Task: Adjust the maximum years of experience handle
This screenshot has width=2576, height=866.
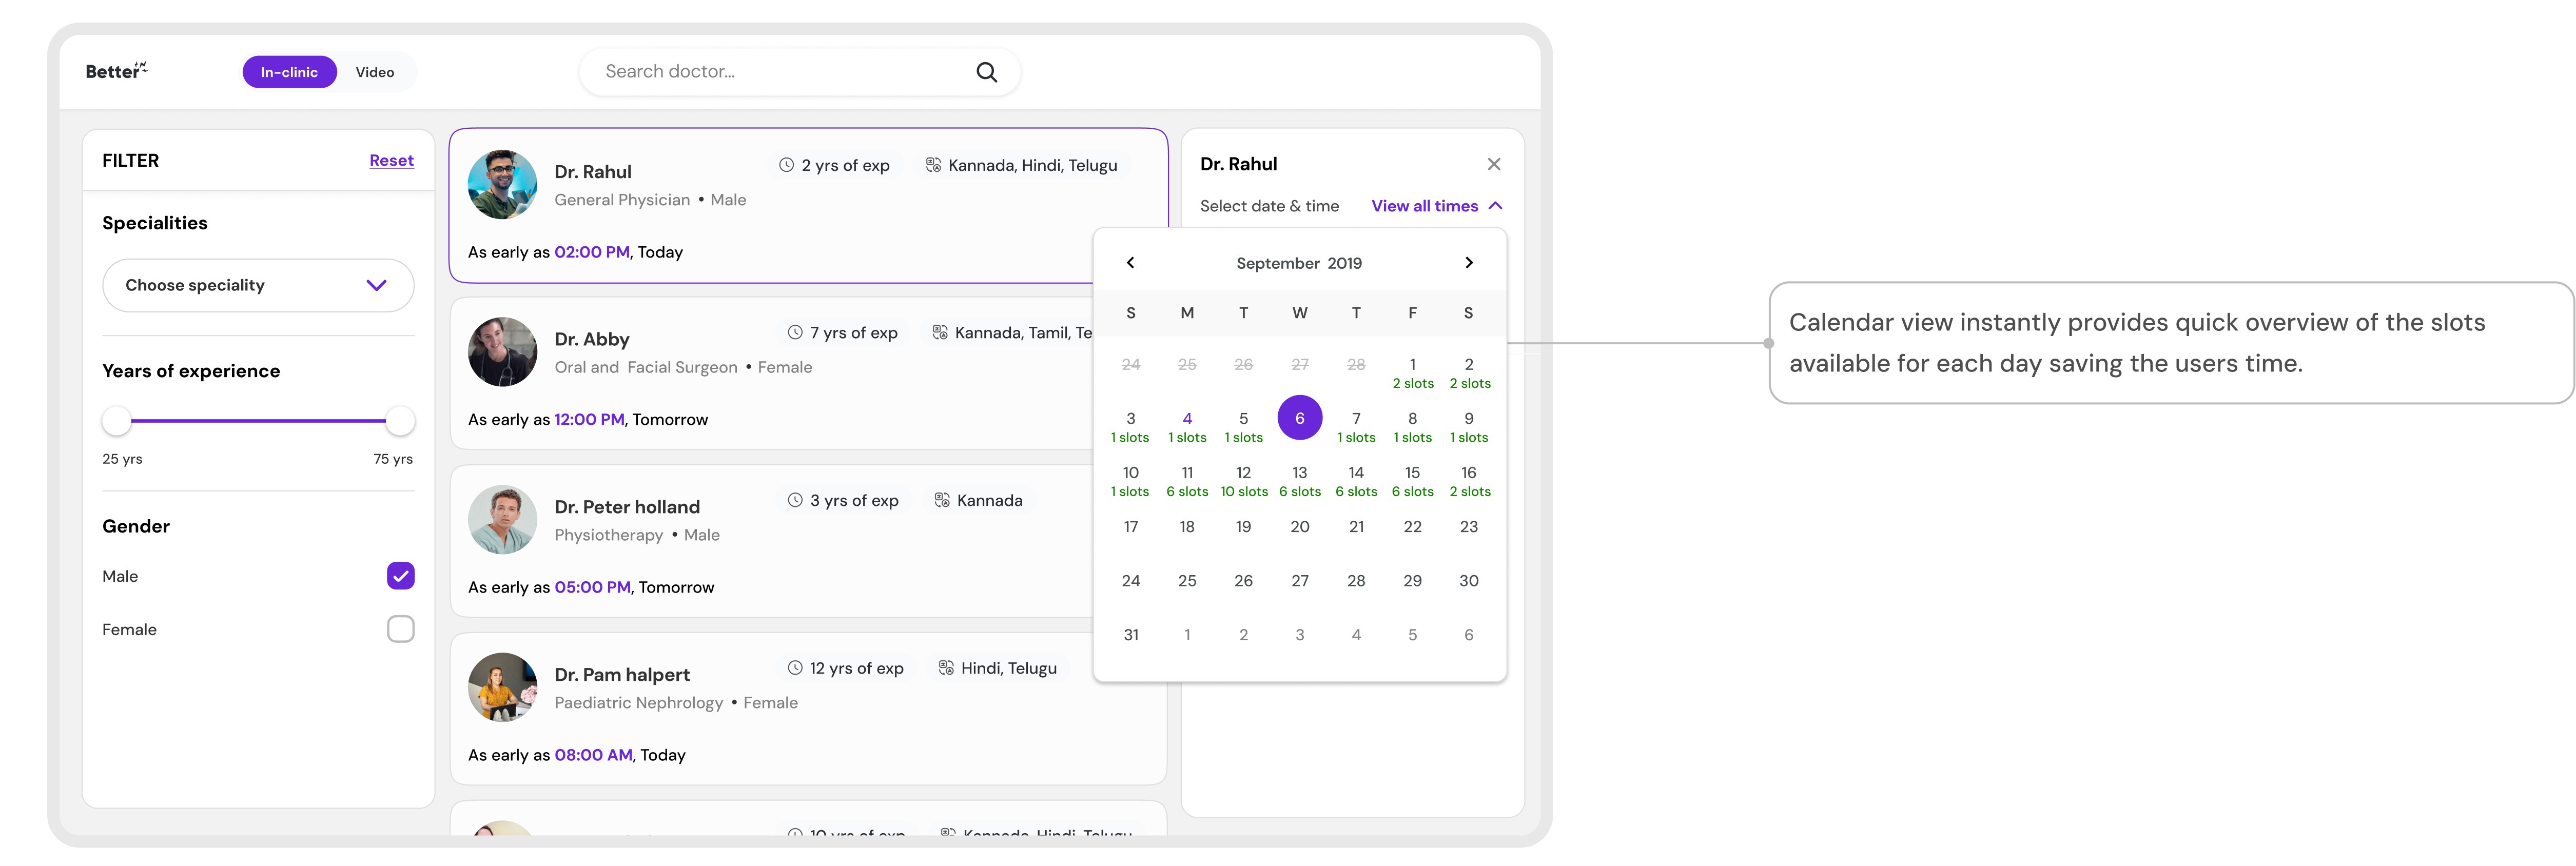Action: (x=401, y=421)
